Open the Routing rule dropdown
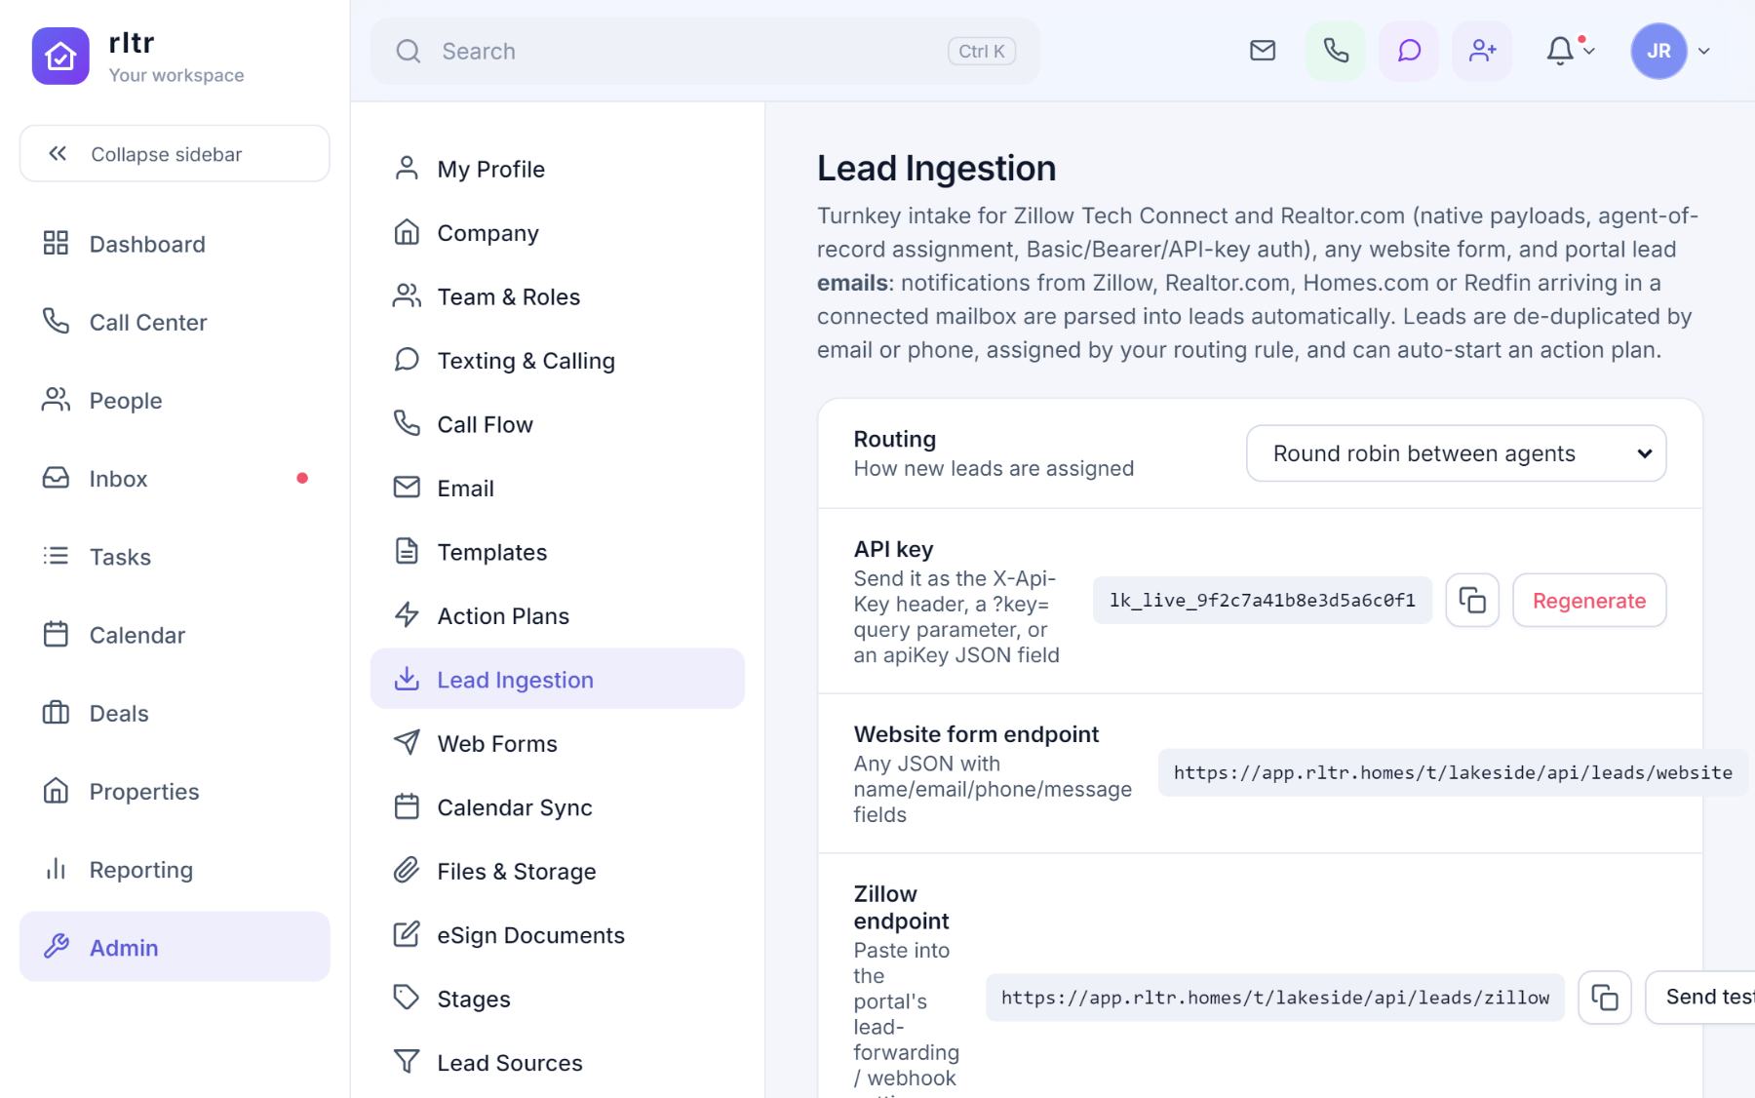Image resolution: width=1755 pixels, height=1098 pixels. tap(1456, 453)
